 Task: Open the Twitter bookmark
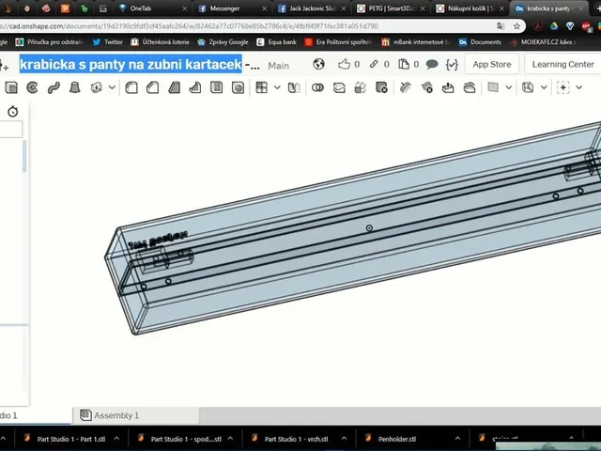coord(108,42)
